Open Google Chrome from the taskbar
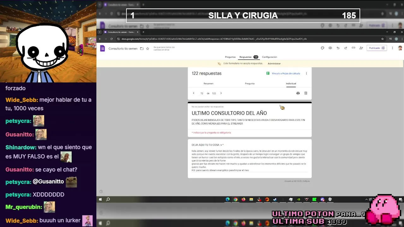404x227 pixels. [235, 199]
